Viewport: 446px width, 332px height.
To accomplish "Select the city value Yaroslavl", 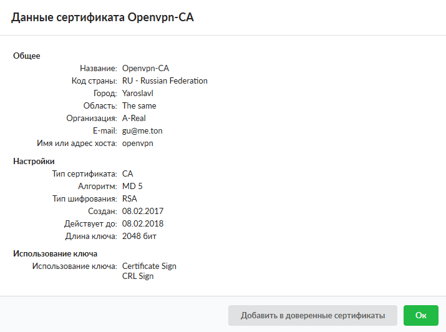I will pos(138,93).
